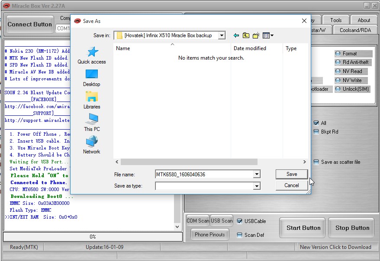Screen dimensions: 380x261
Task: Select This PC location
Action: pos(92,122)
